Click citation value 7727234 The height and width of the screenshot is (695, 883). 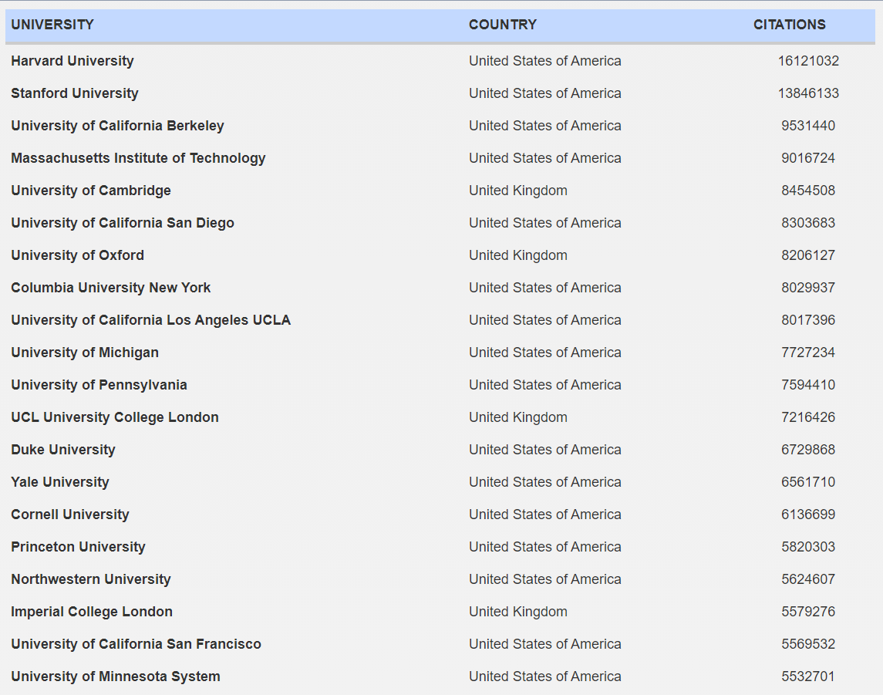pos(808,353)
